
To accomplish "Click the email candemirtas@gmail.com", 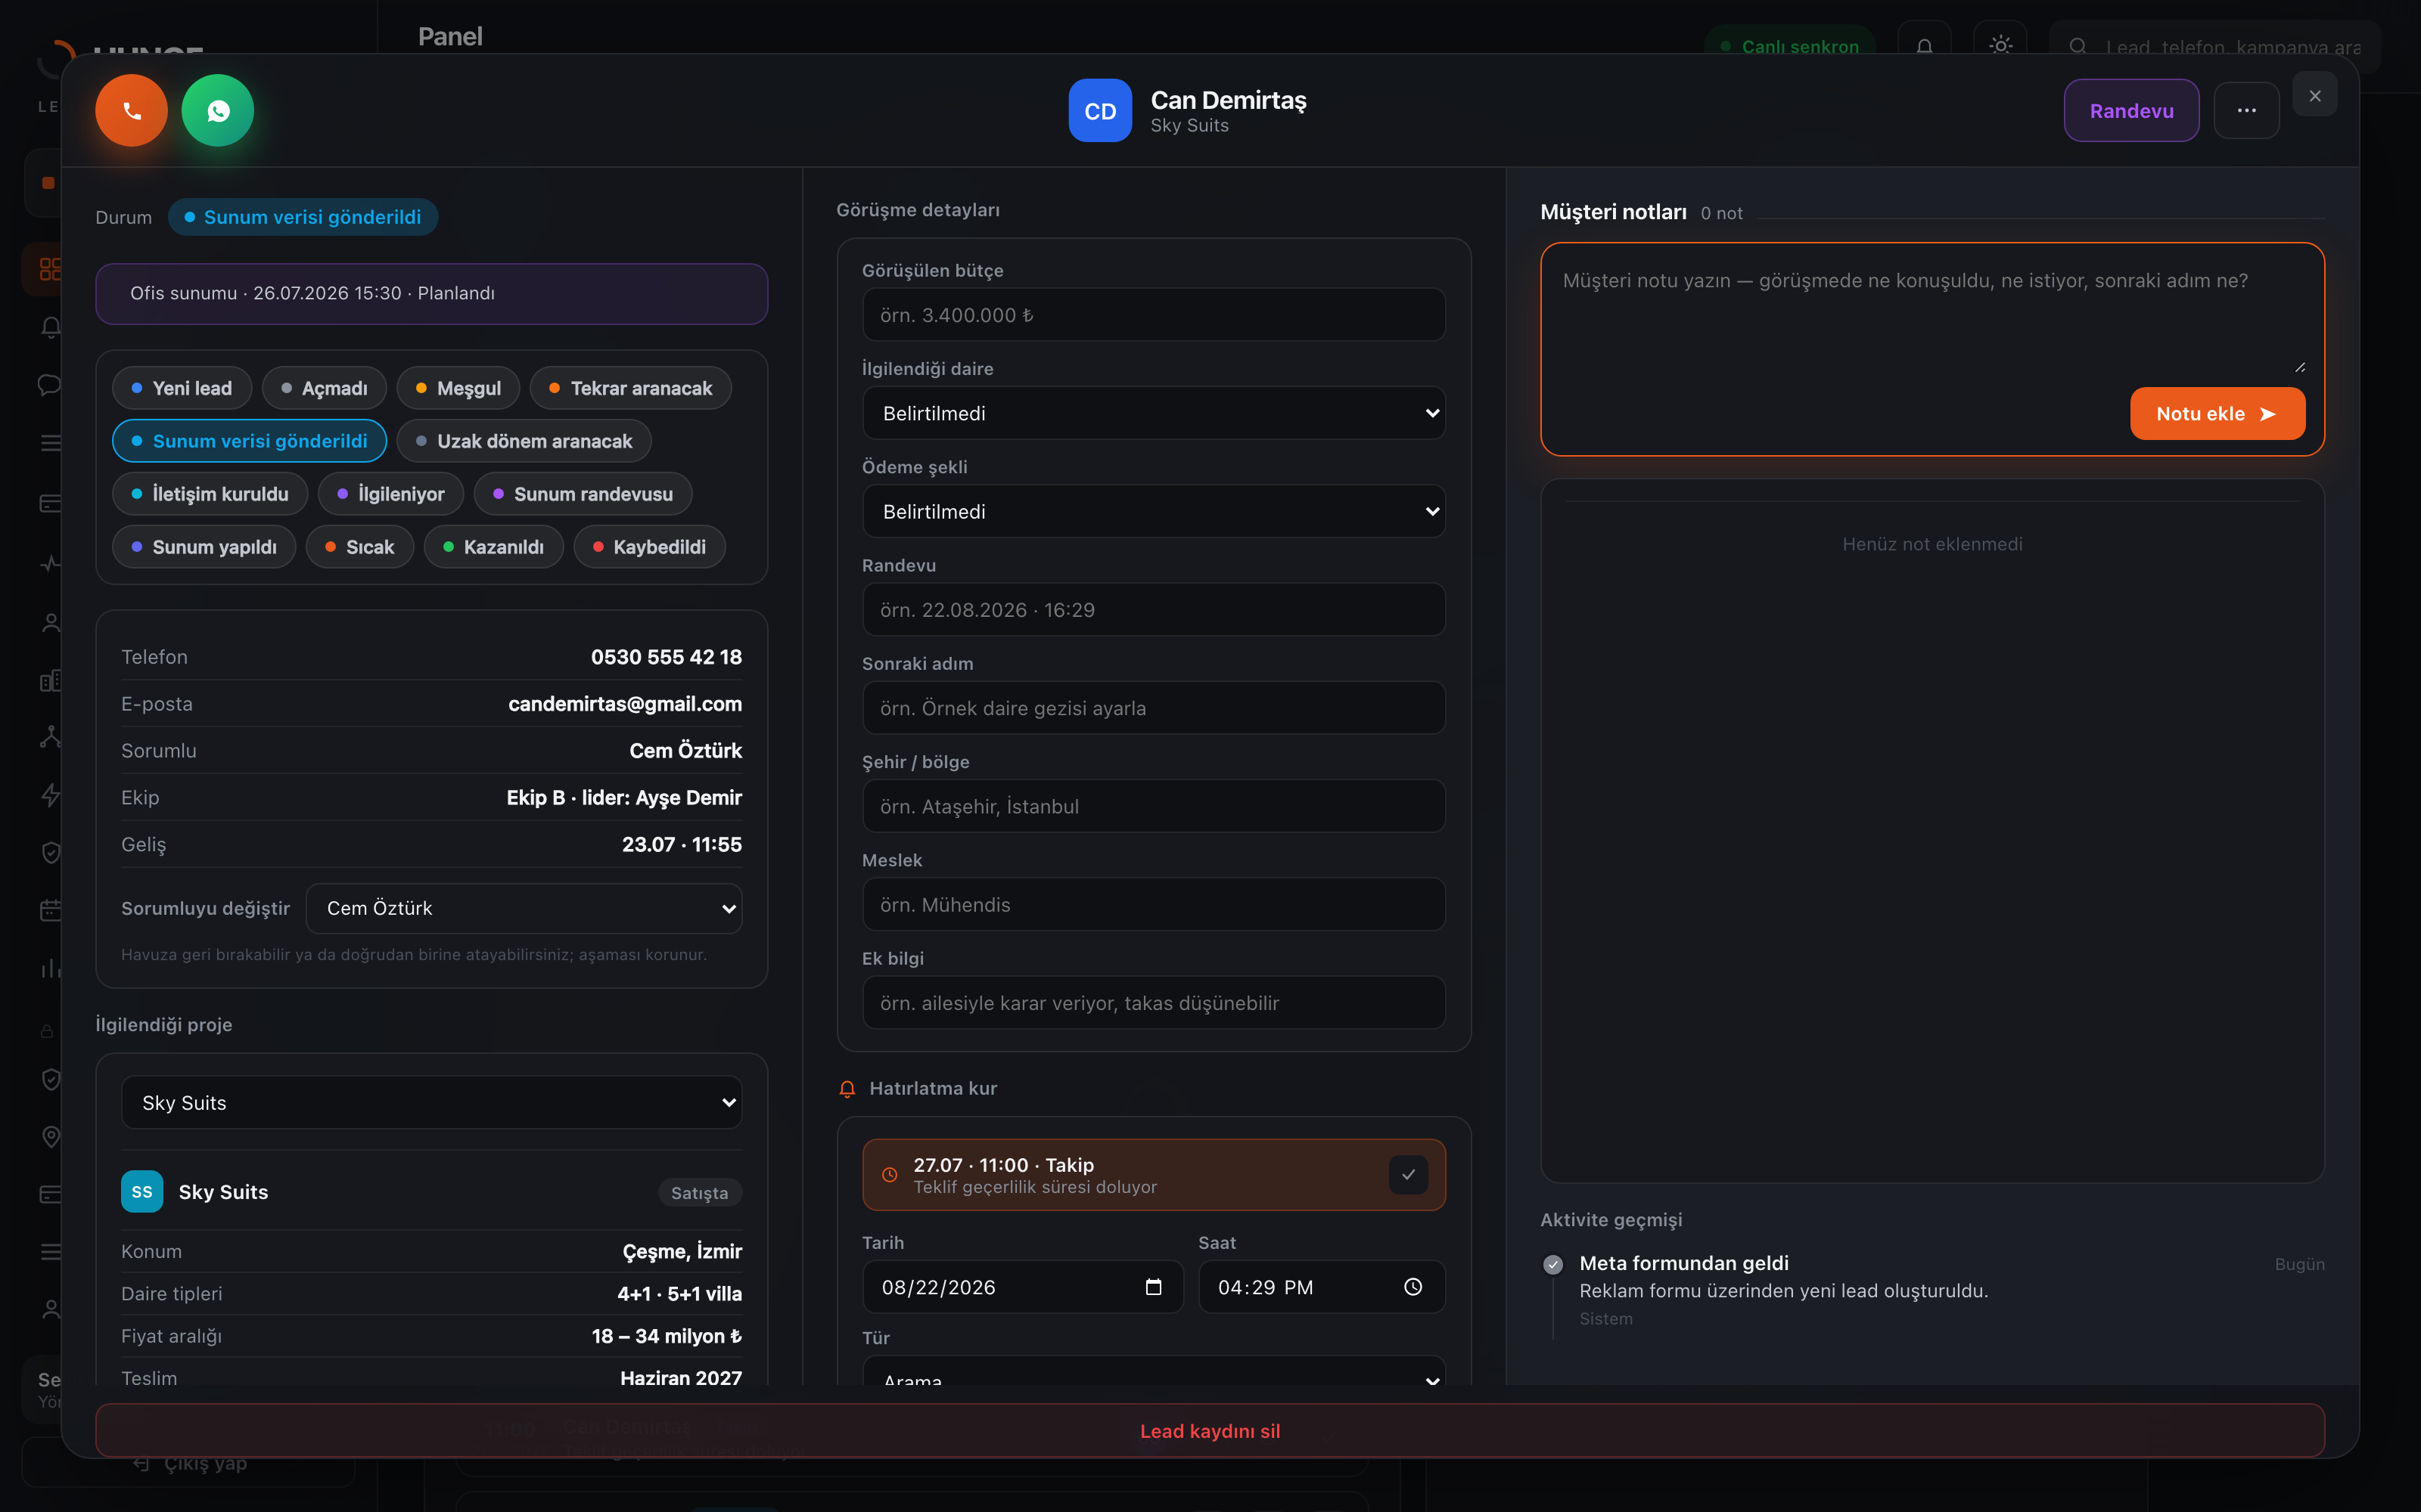I will (625, 704).
